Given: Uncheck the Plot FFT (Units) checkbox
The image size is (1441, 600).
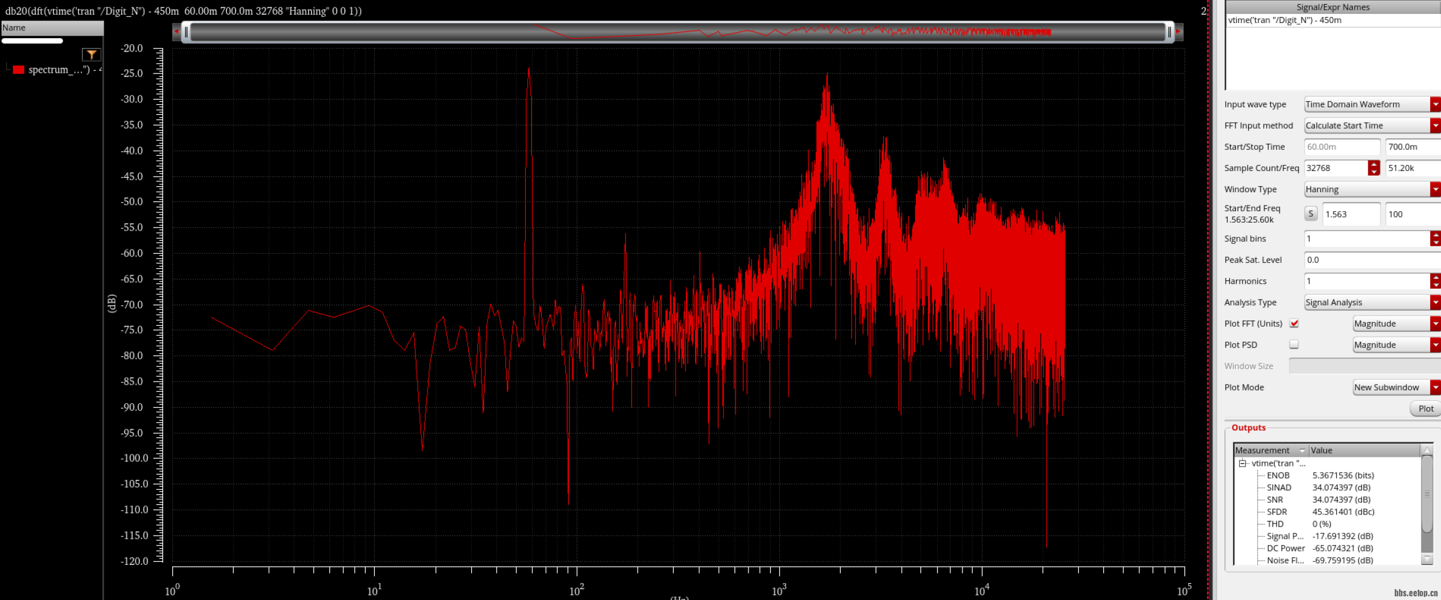Looking at the screenshot, I should 1294,323.
